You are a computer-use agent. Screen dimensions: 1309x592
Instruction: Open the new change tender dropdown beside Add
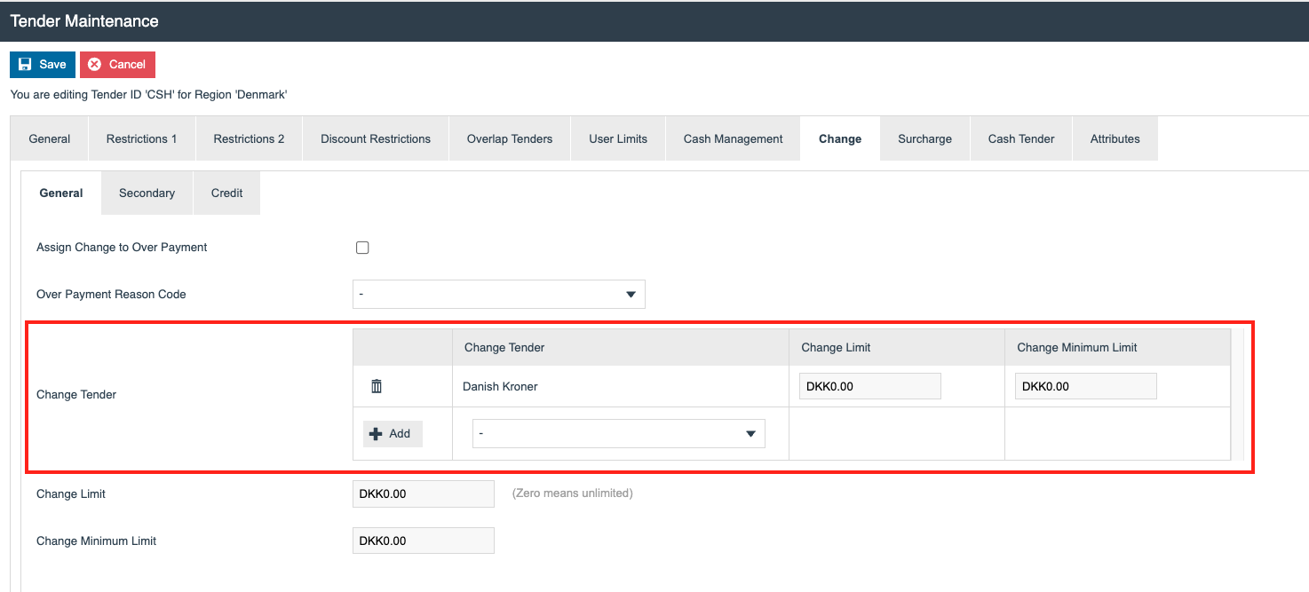coord(619,434)
